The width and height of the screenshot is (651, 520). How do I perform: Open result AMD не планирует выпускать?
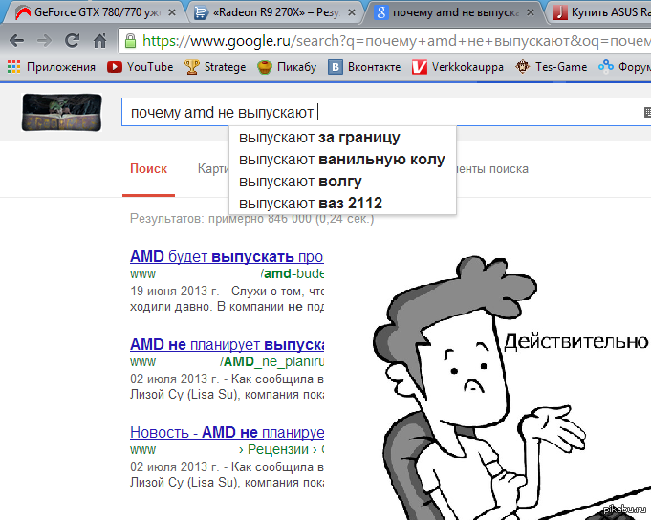(227, 345)
